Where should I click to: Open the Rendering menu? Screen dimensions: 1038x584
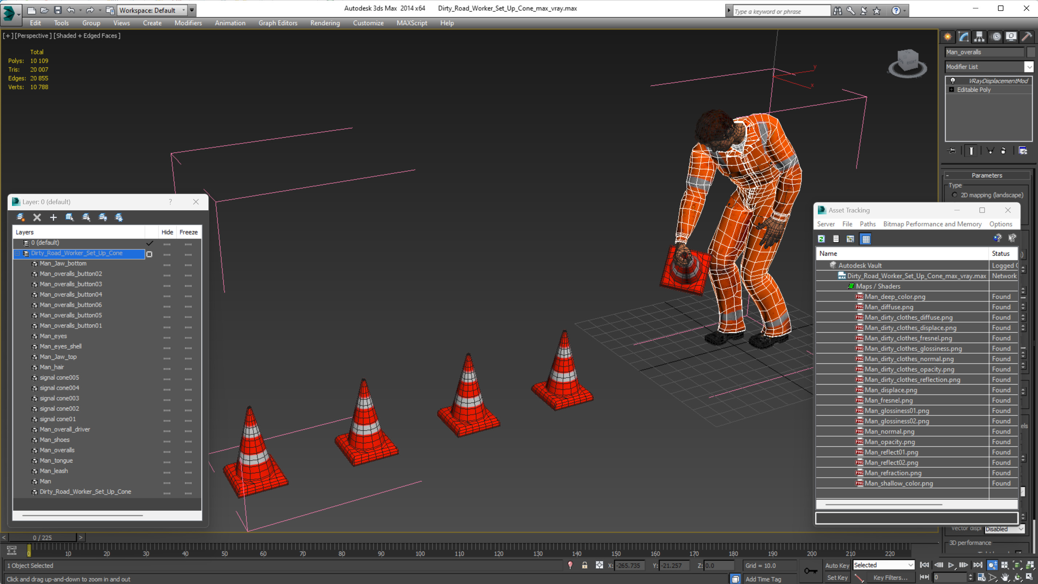click(x=325, y=23)
